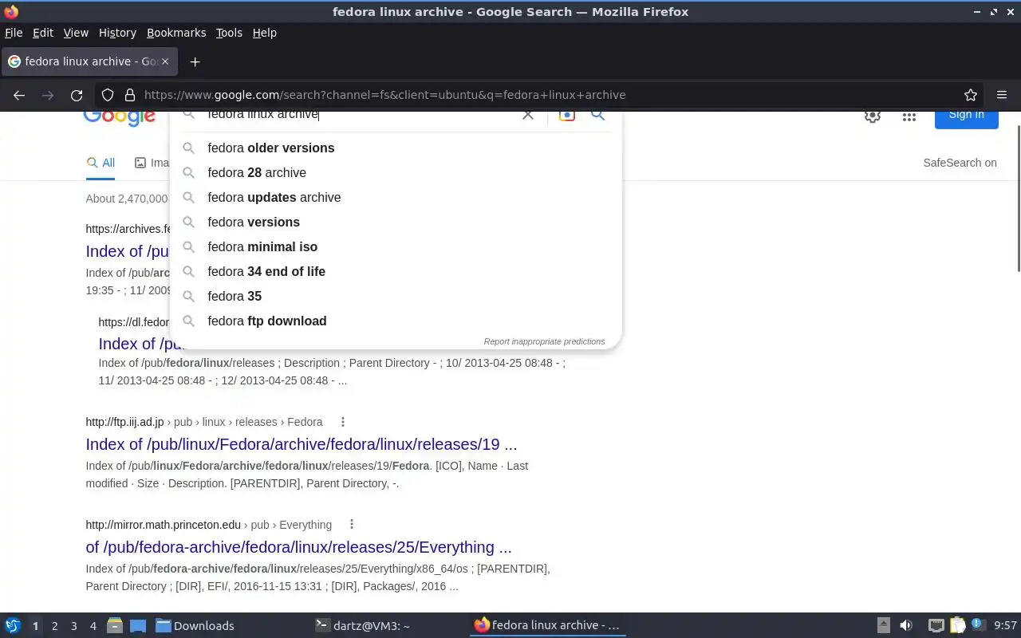Click the Firefox back arrow button
The width and height of the screenshot is (1021, 638).
[x=19, y=95]
